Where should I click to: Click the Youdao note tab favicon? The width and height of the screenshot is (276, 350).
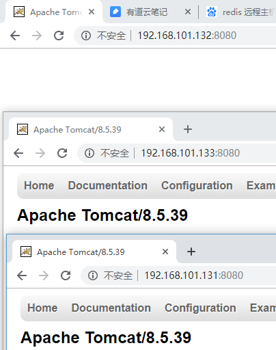115,12
